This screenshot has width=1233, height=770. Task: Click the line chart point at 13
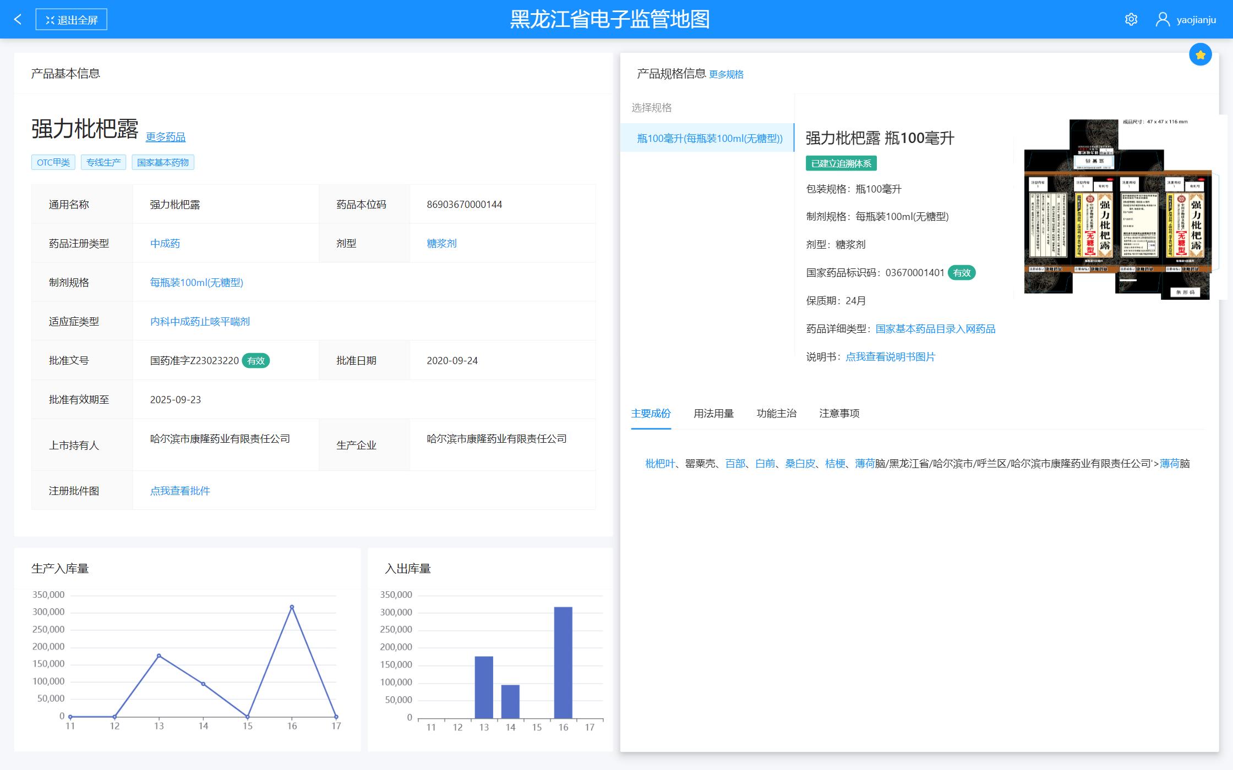(x=159, y=656)
